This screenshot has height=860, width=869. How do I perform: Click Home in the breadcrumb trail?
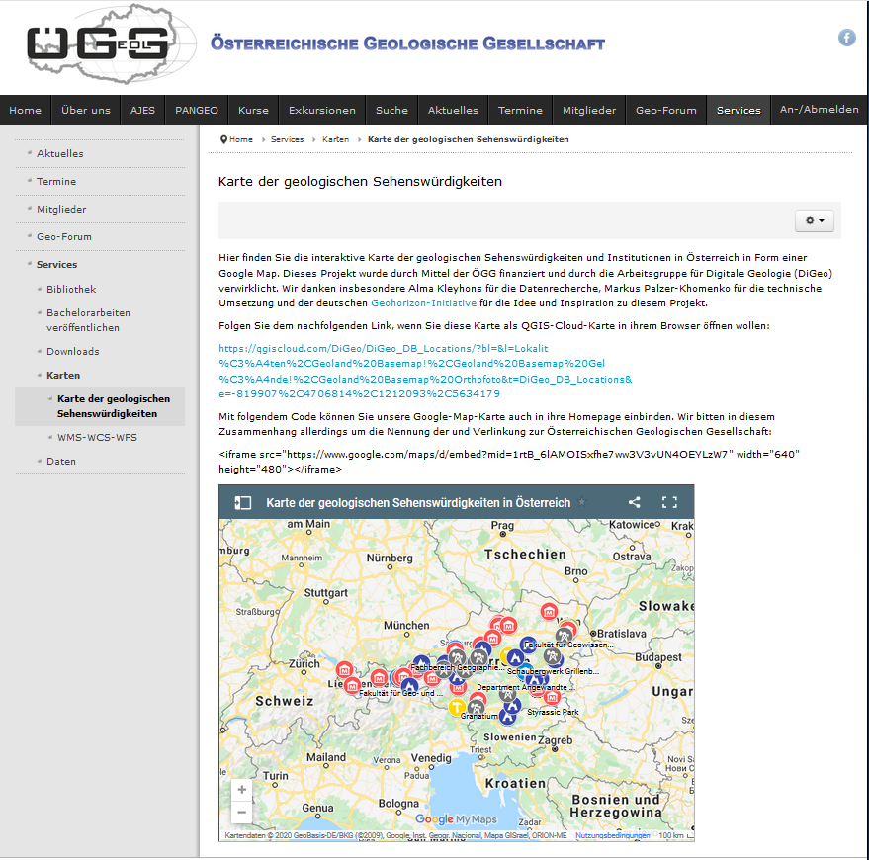(241, 139)
